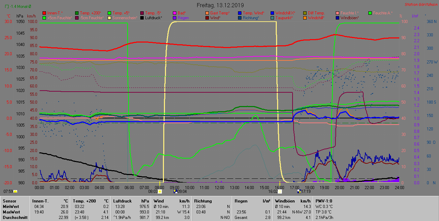439x221 pixels.
Task: Click the 'MinWert' row label
Action: pos(11,207)
